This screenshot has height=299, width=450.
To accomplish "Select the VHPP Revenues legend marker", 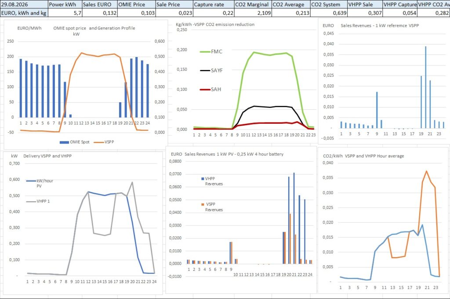I will 203,179.
